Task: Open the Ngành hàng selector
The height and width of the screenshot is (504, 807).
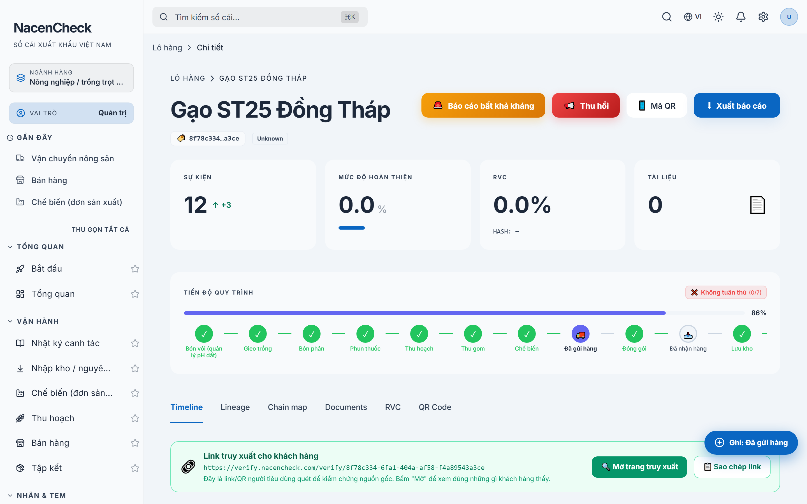Action: pyautogui.click(x=71, y=78)
